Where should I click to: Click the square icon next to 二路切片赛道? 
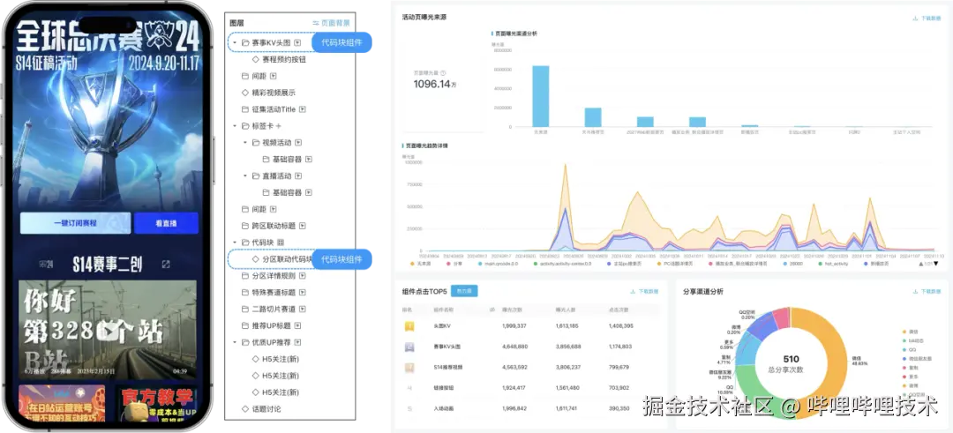[302, 310]
